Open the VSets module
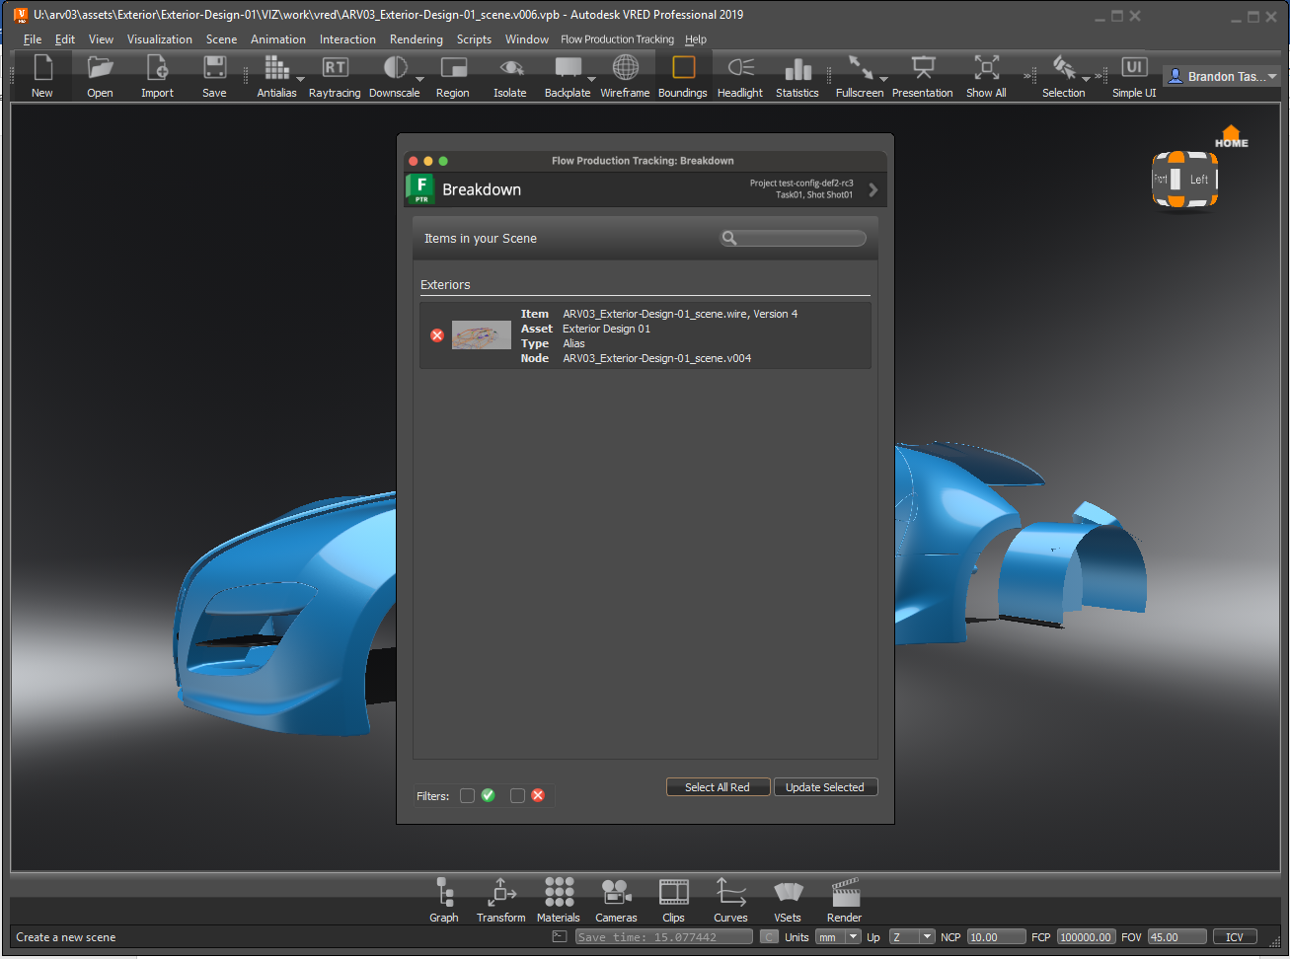This screenshot has height=959, width=1290. (788, 893)
